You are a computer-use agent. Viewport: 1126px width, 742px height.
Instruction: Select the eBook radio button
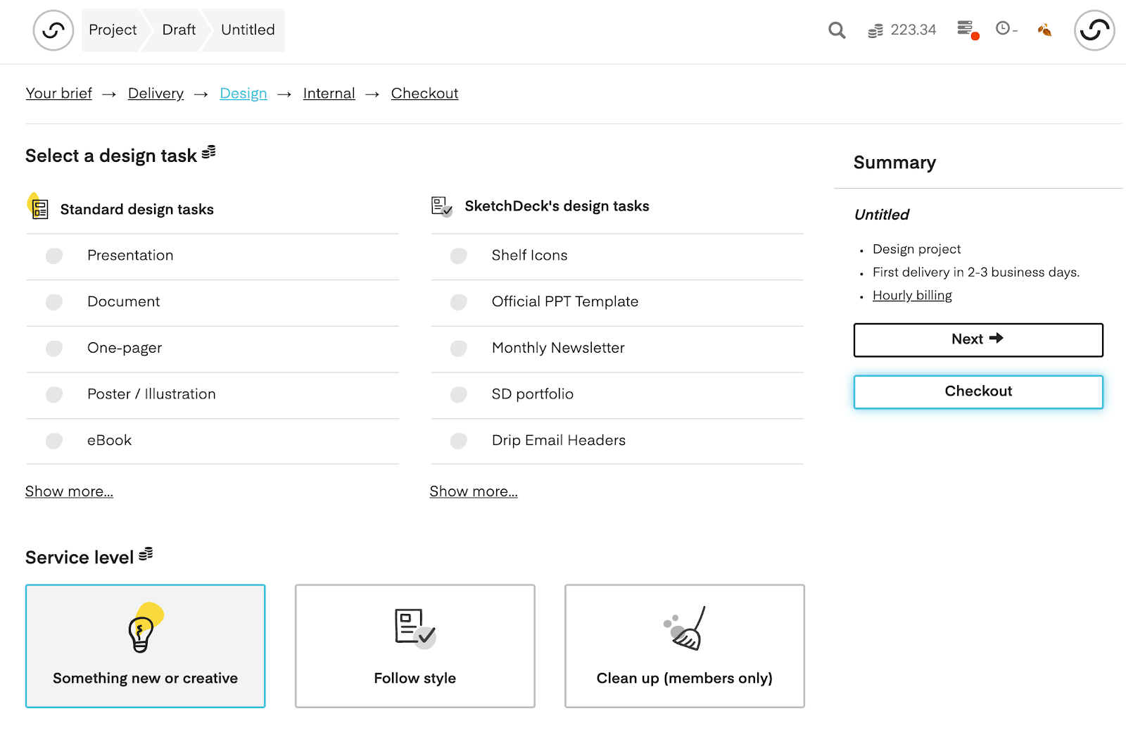click(x=54, y=441)
